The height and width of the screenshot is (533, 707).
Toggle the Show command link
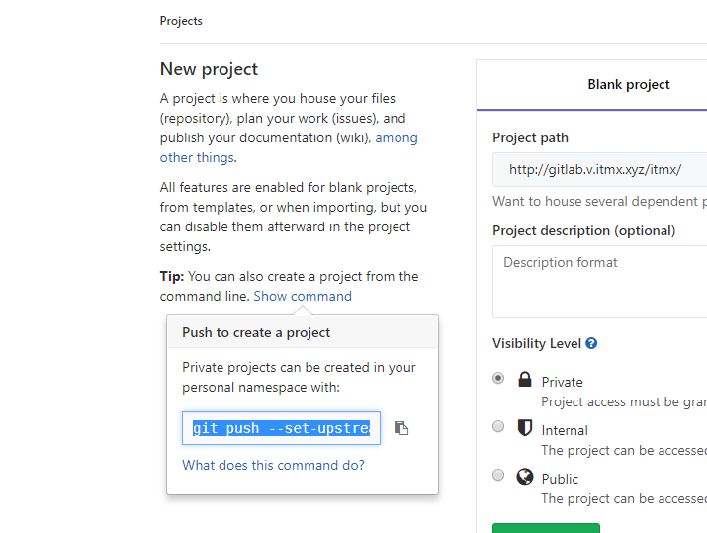pyautogui.click(x=303, y=296)
